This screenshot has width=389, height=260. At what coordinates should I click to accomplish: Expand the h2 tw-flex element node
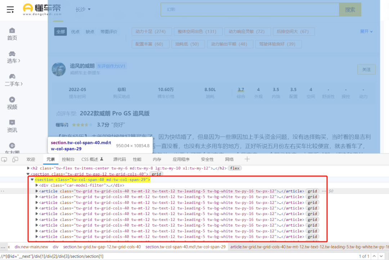tap(28, 168)
